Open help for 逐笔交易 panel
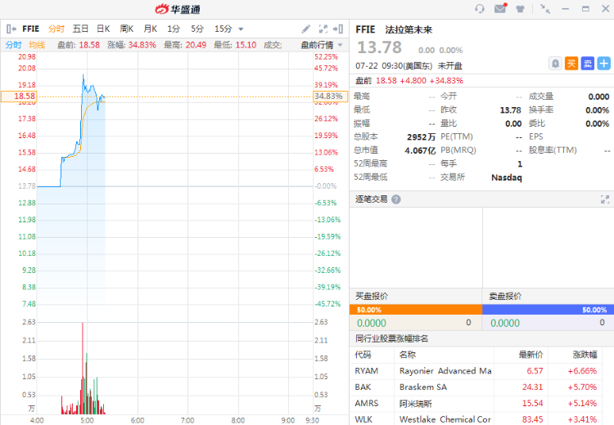Screen dimensions: 614x425 pos(396,199)
